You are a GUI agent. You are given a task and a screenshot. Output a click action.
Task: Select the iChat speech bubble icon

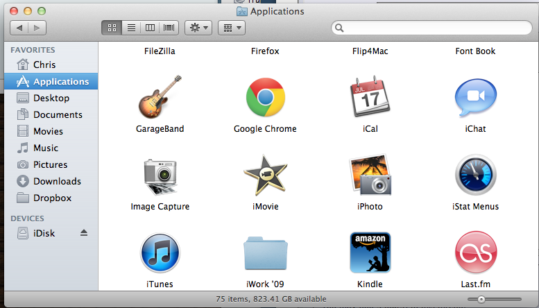(x=475, y=98)
